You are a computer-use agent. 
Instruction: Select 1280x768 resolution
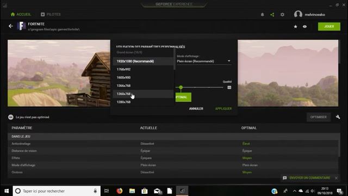tap(144, 102)
